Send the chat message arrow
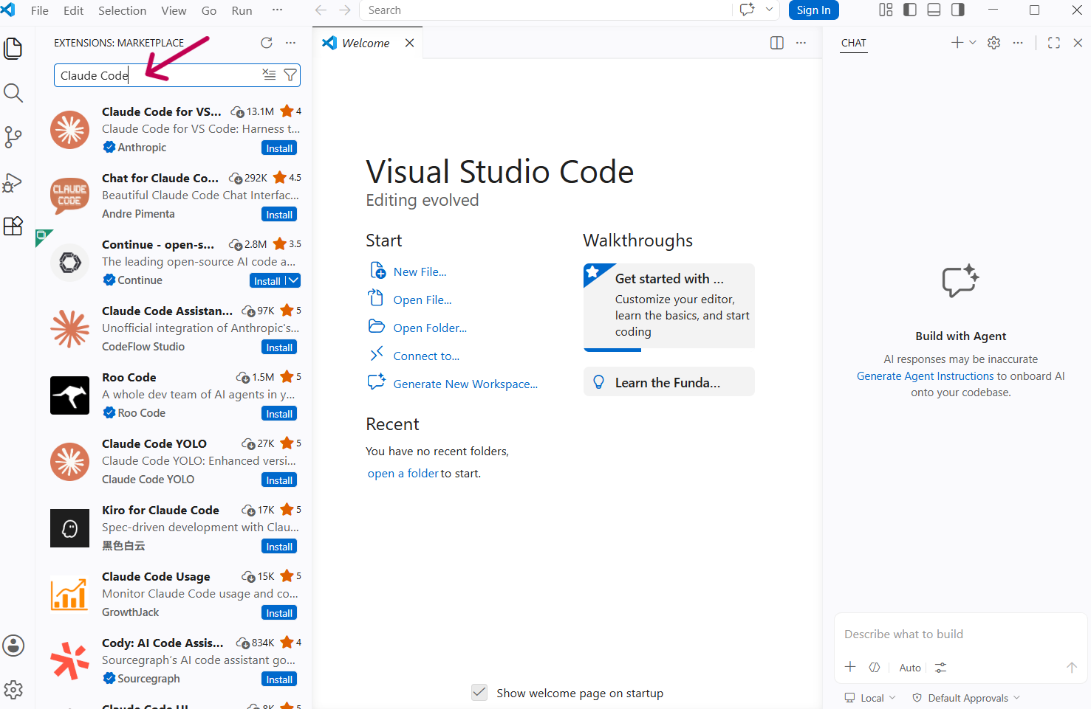This screenshot has height=709, width=1091. coord(1071,667)
